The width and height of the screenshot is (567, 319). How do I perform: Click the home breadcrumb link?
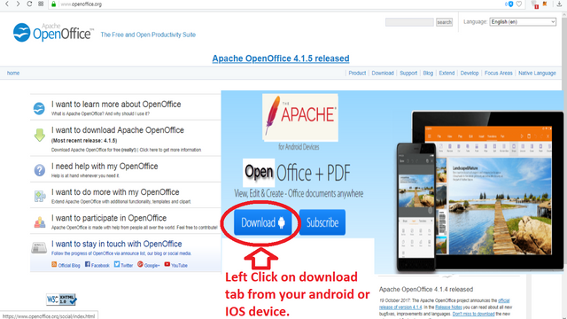point(13,73)
